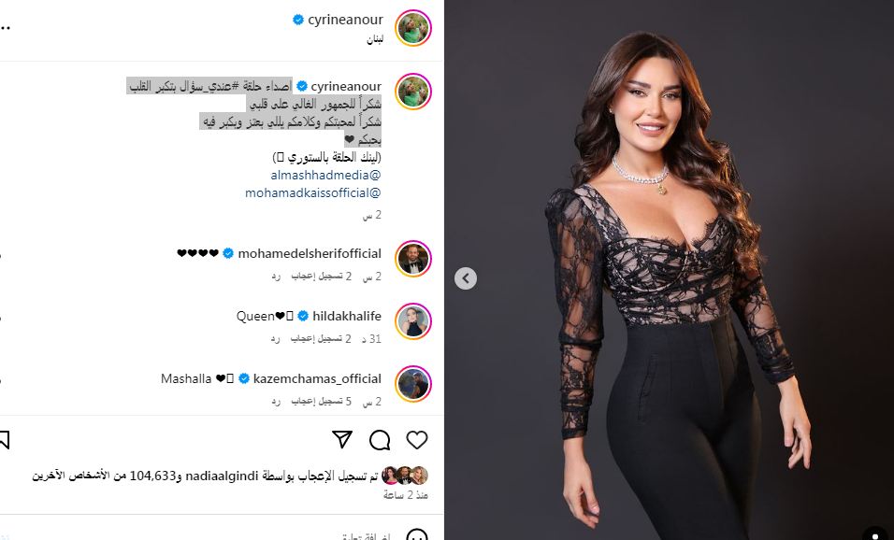
Task: Reply to hildakhalife's Queen comment
Action: pyautogui.click(x=275, y=339)
